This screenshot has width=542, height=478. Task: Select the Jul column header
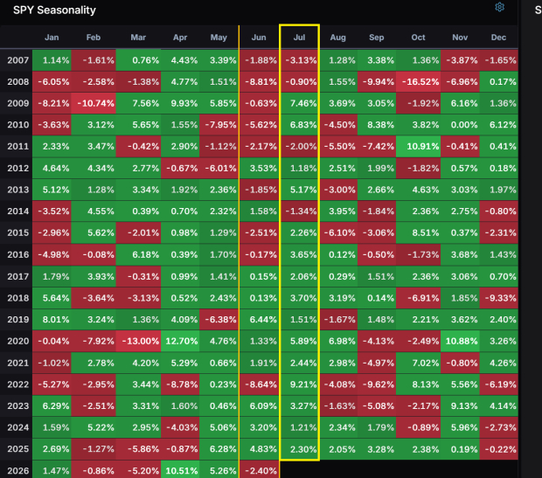299,38
